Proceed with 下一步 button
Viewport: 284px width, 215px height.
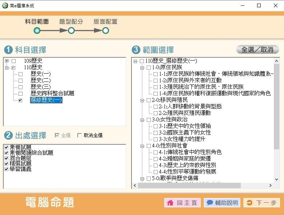(x=262, y=203)
